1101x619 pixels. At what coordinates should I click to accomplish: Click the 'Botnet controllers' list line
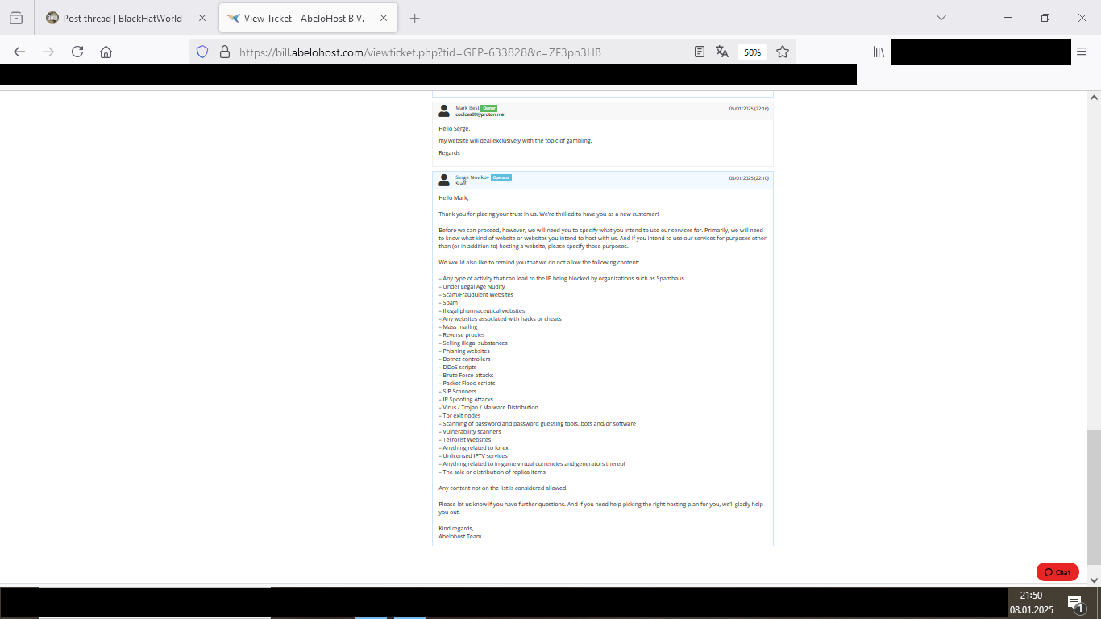[x=464, y=359]
